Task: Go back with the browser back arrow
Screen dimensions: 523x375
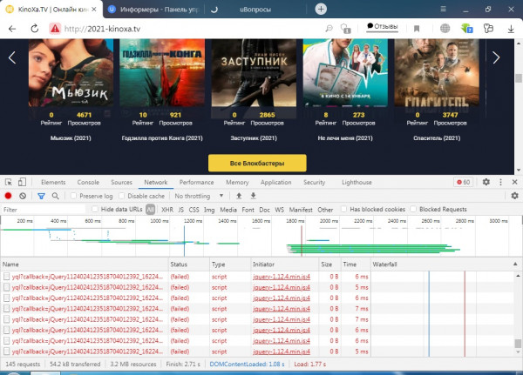Action: [12, 29]
